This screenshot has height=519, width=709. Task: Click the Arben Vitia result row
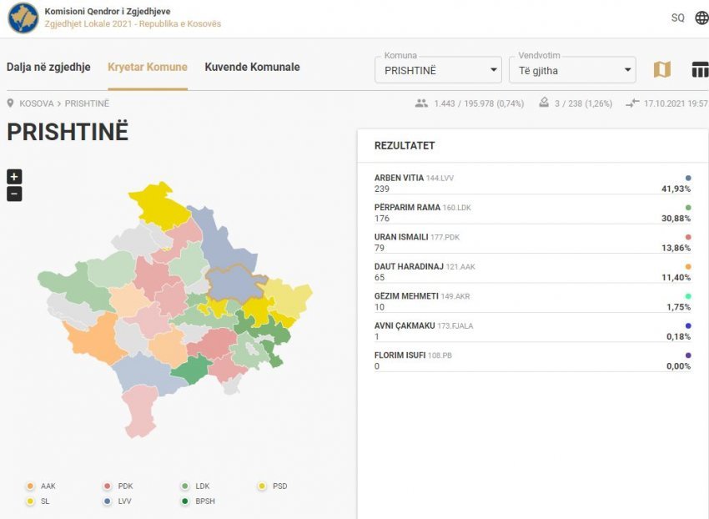coord(532,184)
